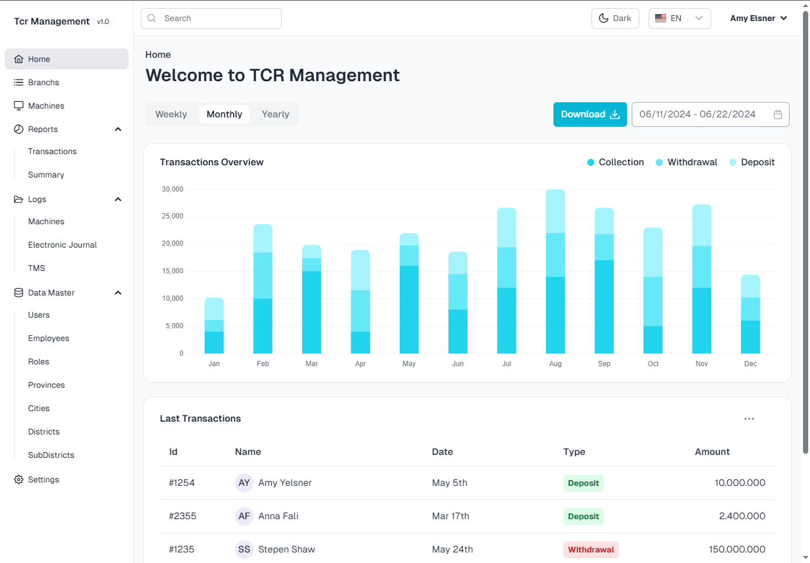Collapse the Reports section chevron
The width and height of the screenshot is (810, 563).
118,129
